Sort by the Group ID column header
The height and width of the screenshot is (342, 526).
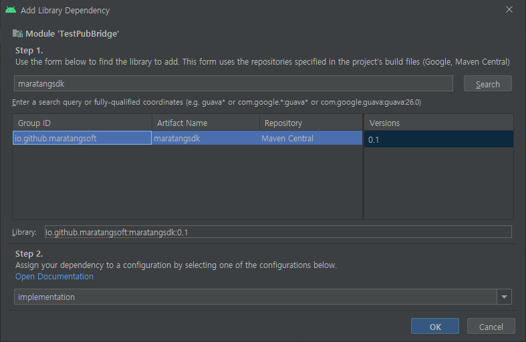pyautogui.click(x=82, y=123)
